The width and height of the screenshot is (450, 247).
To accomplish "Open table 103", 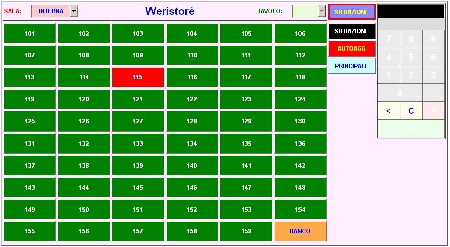I will (138, 34).
